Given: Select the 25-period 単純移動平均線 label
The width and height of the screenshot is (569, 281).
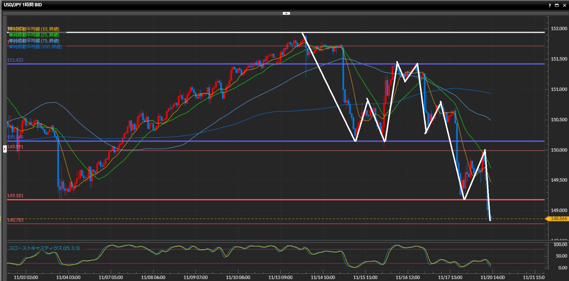Looking at the screenshot, I should 34,35.
